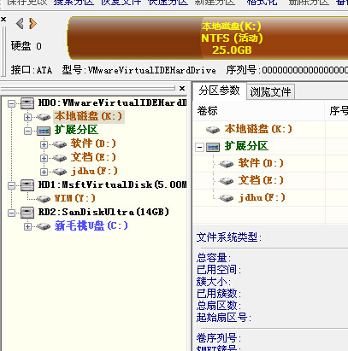Close the disk map panel with the X
The width and height of the screenshot is (348, 351).
3,19
